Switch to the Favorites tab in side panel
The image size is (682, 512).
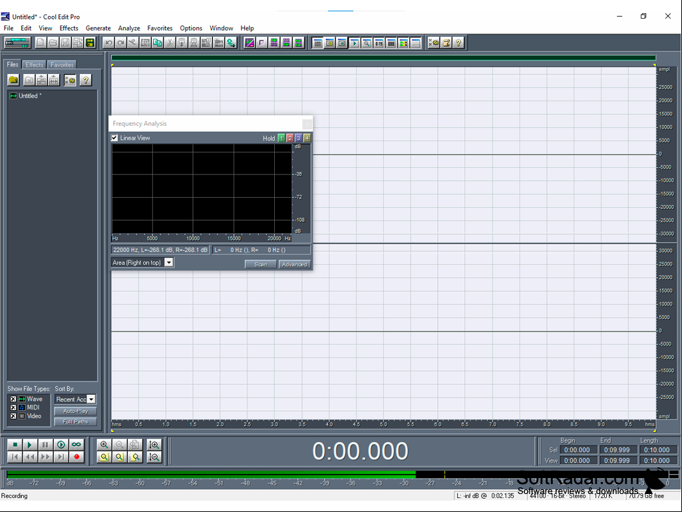[x=62, y=65]
